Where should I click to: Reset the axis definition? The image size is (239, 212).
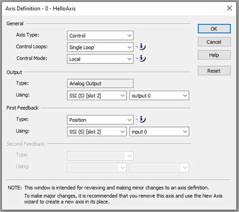point(214,70)
